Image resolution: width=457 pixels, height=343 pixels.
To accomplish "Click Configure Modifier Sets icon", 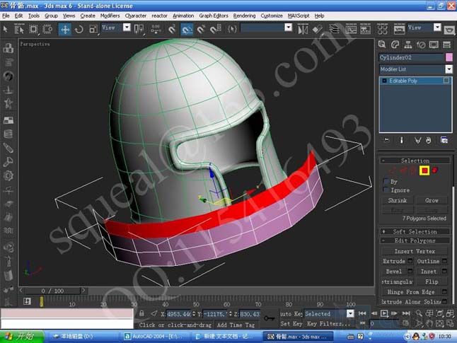I will [x=444, y=140].
